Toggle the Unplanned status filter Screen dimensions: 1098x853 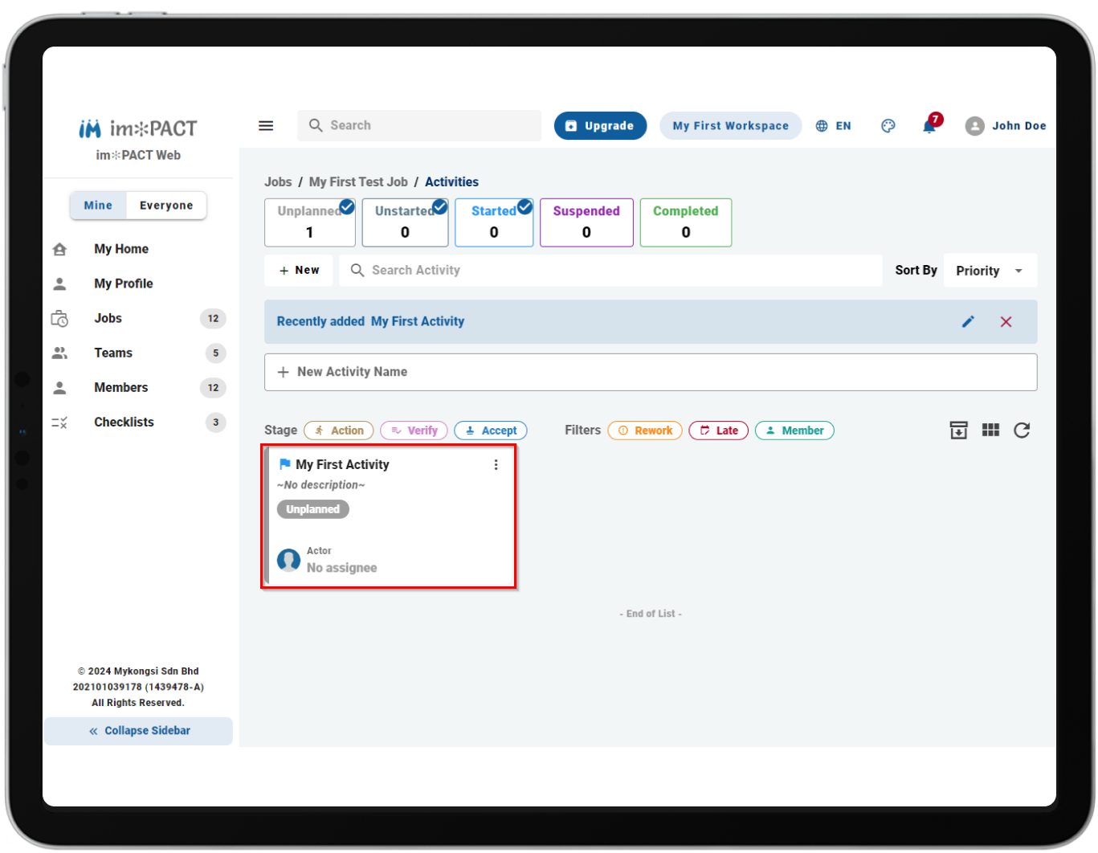point(310,222)
